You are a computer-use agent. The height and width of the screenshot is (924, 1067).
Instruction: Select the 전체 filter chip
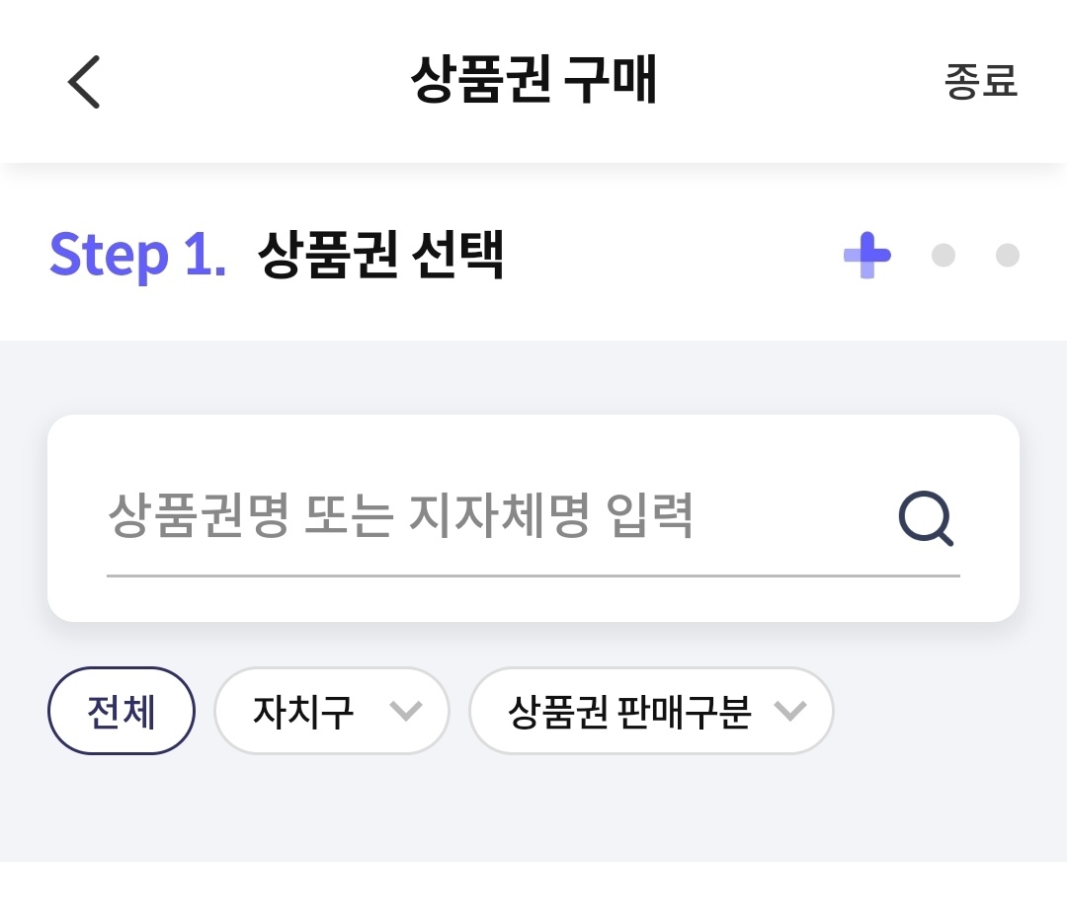click(x=122, y=711)
